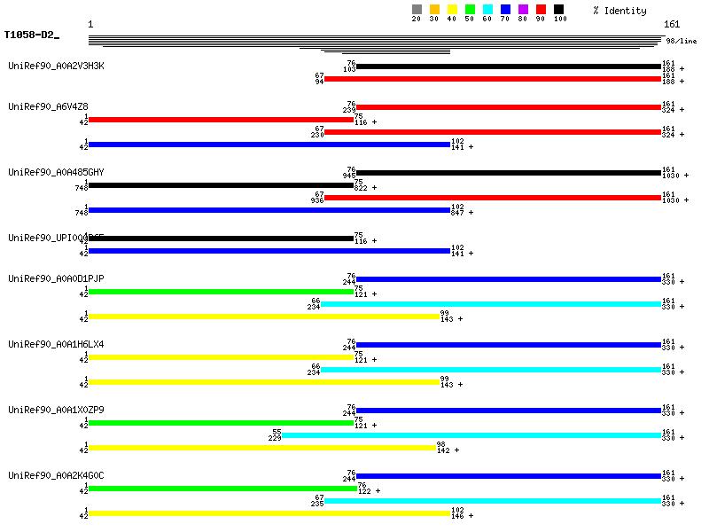Click the orange 30% identity legend swatch
709x532 pixels.
434,10
